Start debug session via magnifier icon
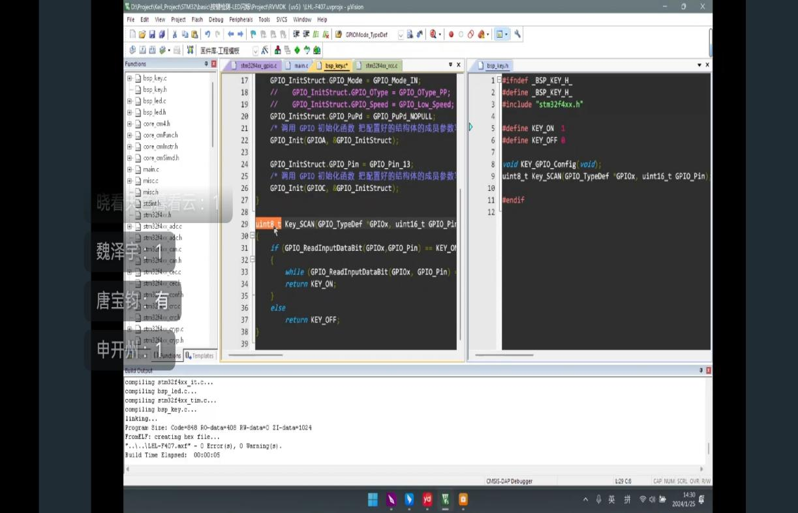 (433, 35)
